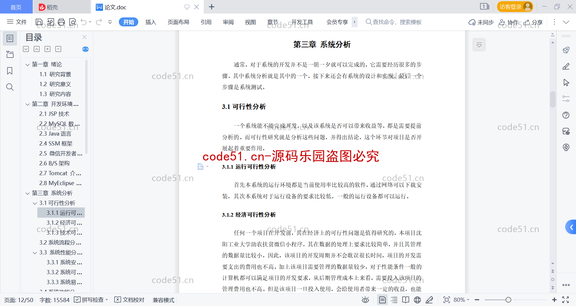Click the pen edit icon in right sidebar
The width and height of the screenshot is (576, 306).
coord(566,66)
